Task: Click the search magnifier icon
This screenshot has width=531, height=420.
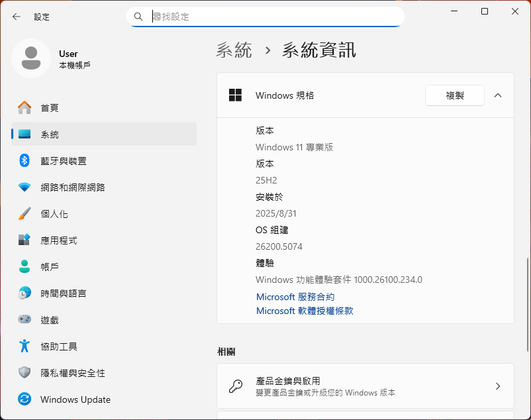Action: point(138,17)
